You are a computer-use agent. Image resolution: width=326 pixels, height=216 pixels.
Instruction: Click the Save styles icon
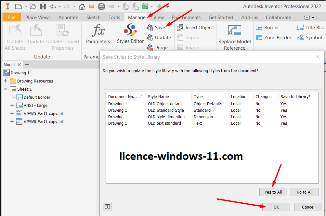click(x=150, y=28)
